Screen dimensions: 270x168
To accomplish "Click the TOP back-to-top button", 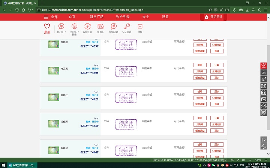I will (263, 147).
